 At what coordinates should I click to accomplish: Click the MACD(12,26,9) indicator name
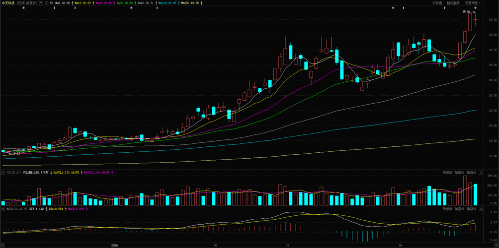[x=16, y=209]
